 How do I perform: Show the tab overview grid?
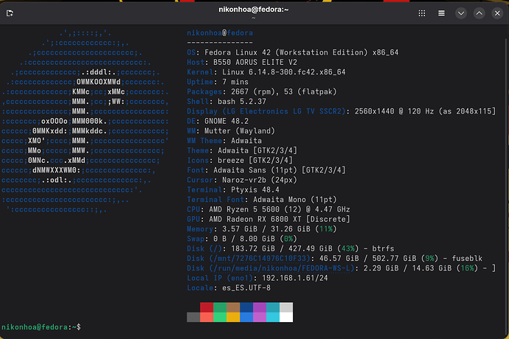422,13
